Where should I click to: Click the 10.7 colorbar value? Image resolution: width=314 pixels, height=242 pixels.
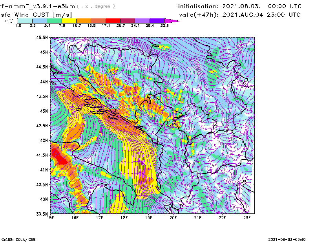coord(77,25)
